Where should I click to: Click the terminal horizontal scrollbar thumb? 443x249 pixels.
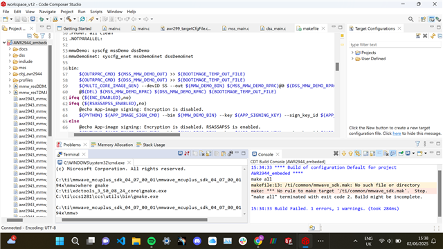134,219
